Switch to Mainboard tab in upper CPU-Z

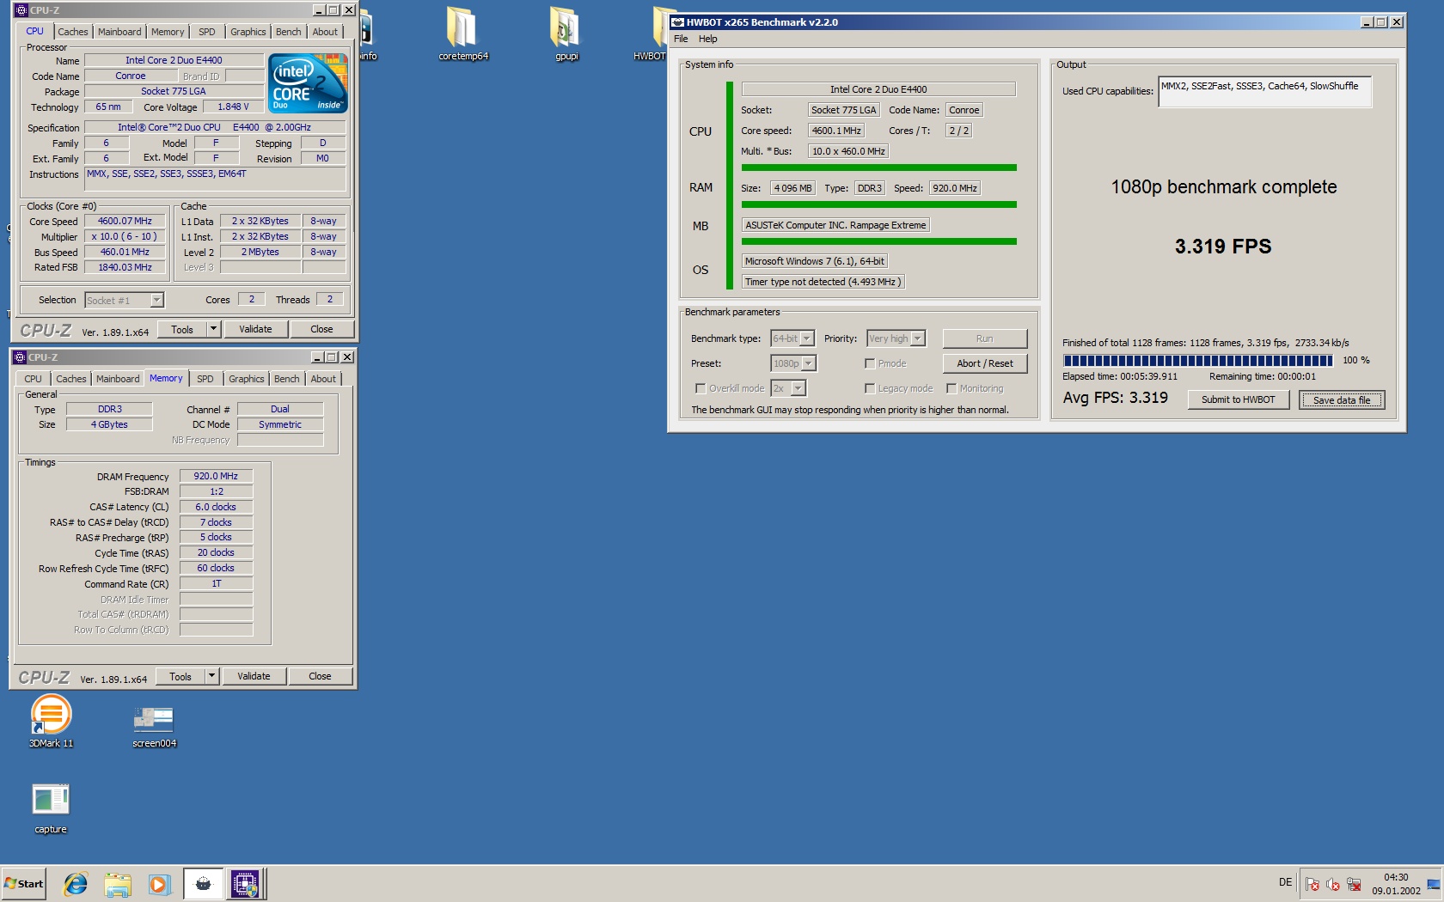(119, 32)
